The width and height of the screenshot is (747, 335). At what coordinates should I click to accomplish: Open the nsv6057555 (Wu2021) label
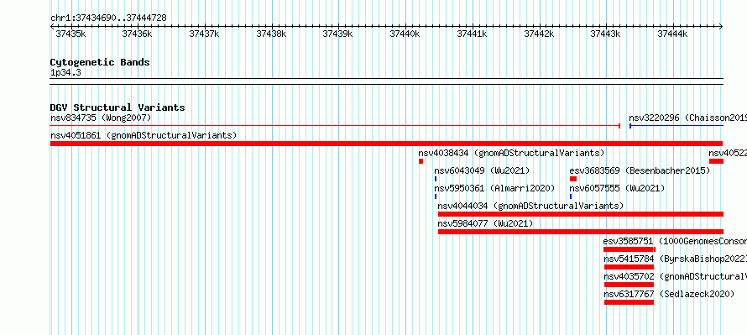click(x=617, y=188)
